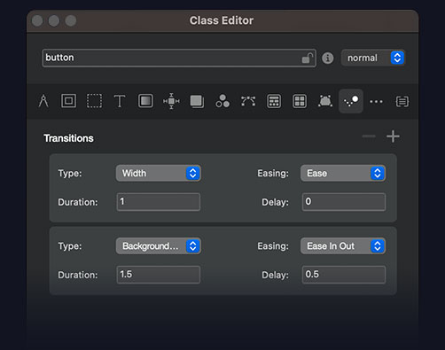
Task: Click the Delay field containing 0.5
Action: 344,275
